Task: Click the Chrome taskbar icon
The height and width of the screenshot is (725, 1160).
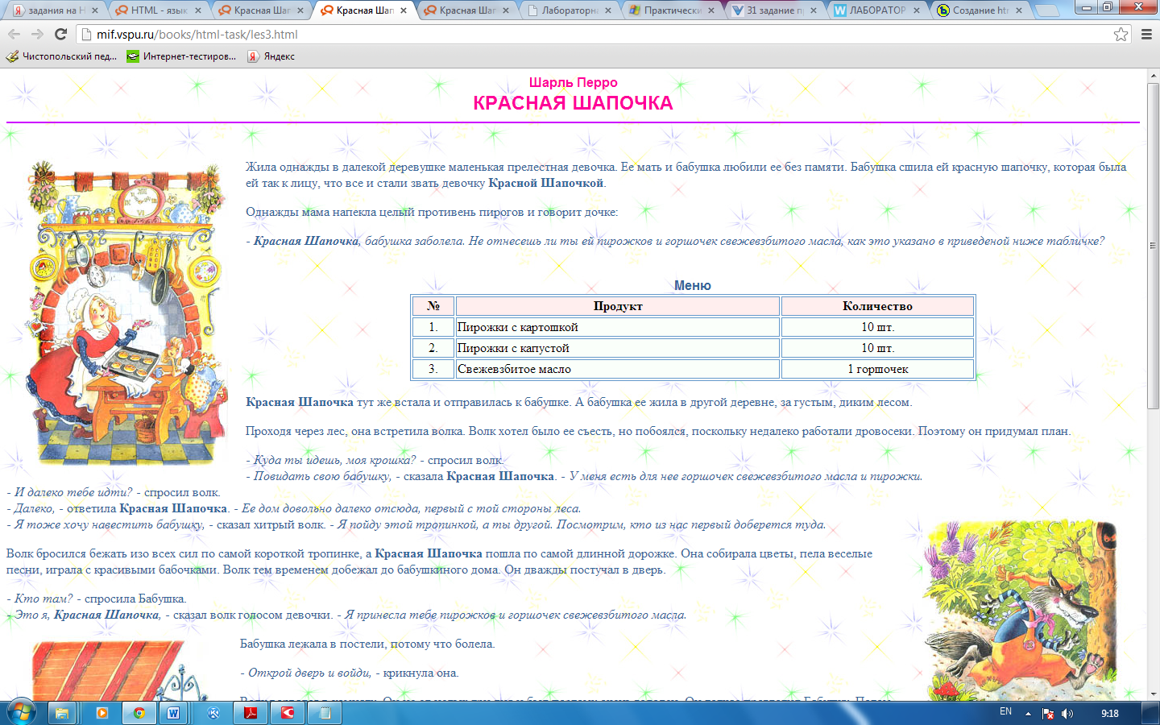Action: (x=139, y=713)
